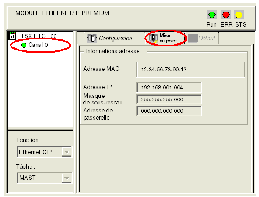
Task: Select Canal 0 in the tree
Action: click(38, 45)
